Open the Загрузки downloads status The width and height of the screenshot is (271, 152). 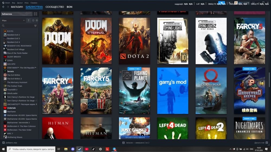coord(136,143)
